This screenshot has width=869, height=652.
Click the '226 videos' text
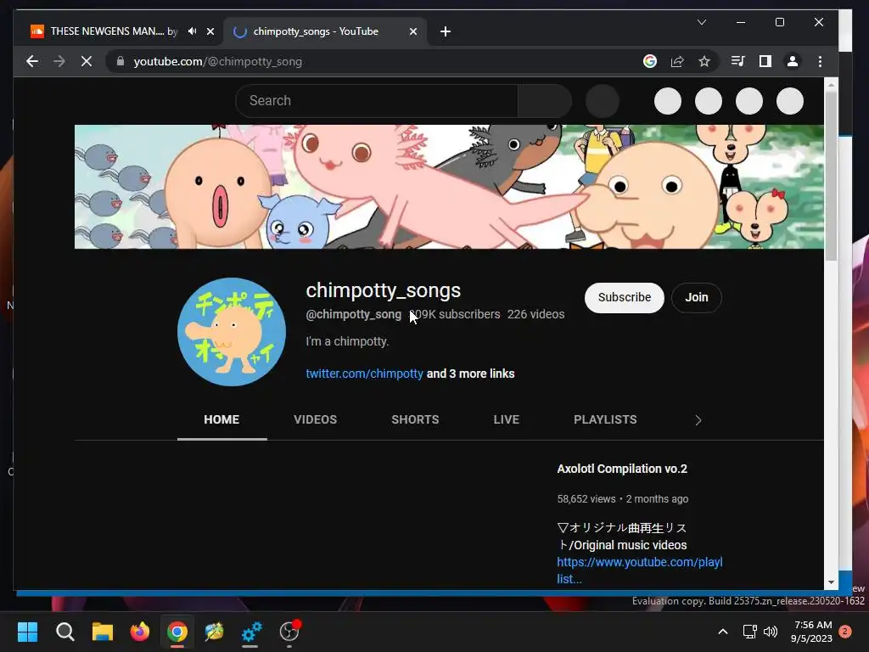point(536,314)
